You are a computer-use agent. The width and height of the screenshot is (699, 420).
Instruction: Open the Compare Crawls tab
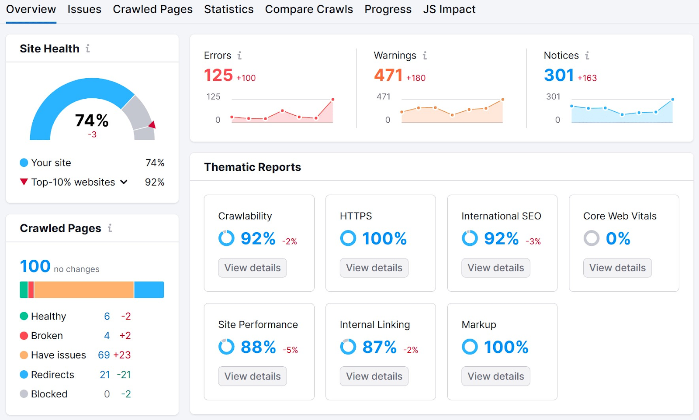309,10
